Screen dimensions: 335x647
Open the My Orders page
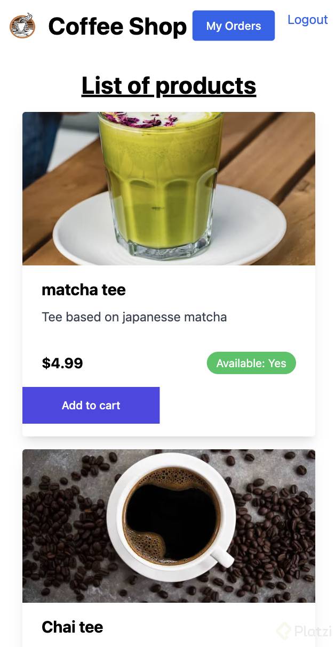tap(234, 26)
